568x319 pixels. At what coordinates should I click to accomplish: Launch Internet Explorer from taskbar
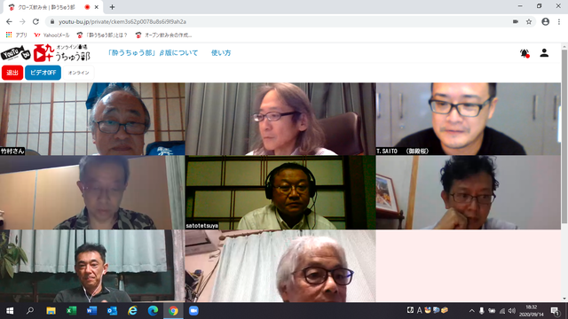coord(132,311)
